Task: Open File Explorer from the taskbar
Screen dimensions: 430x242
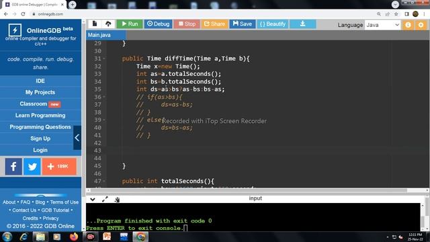Action: point(40,237)
